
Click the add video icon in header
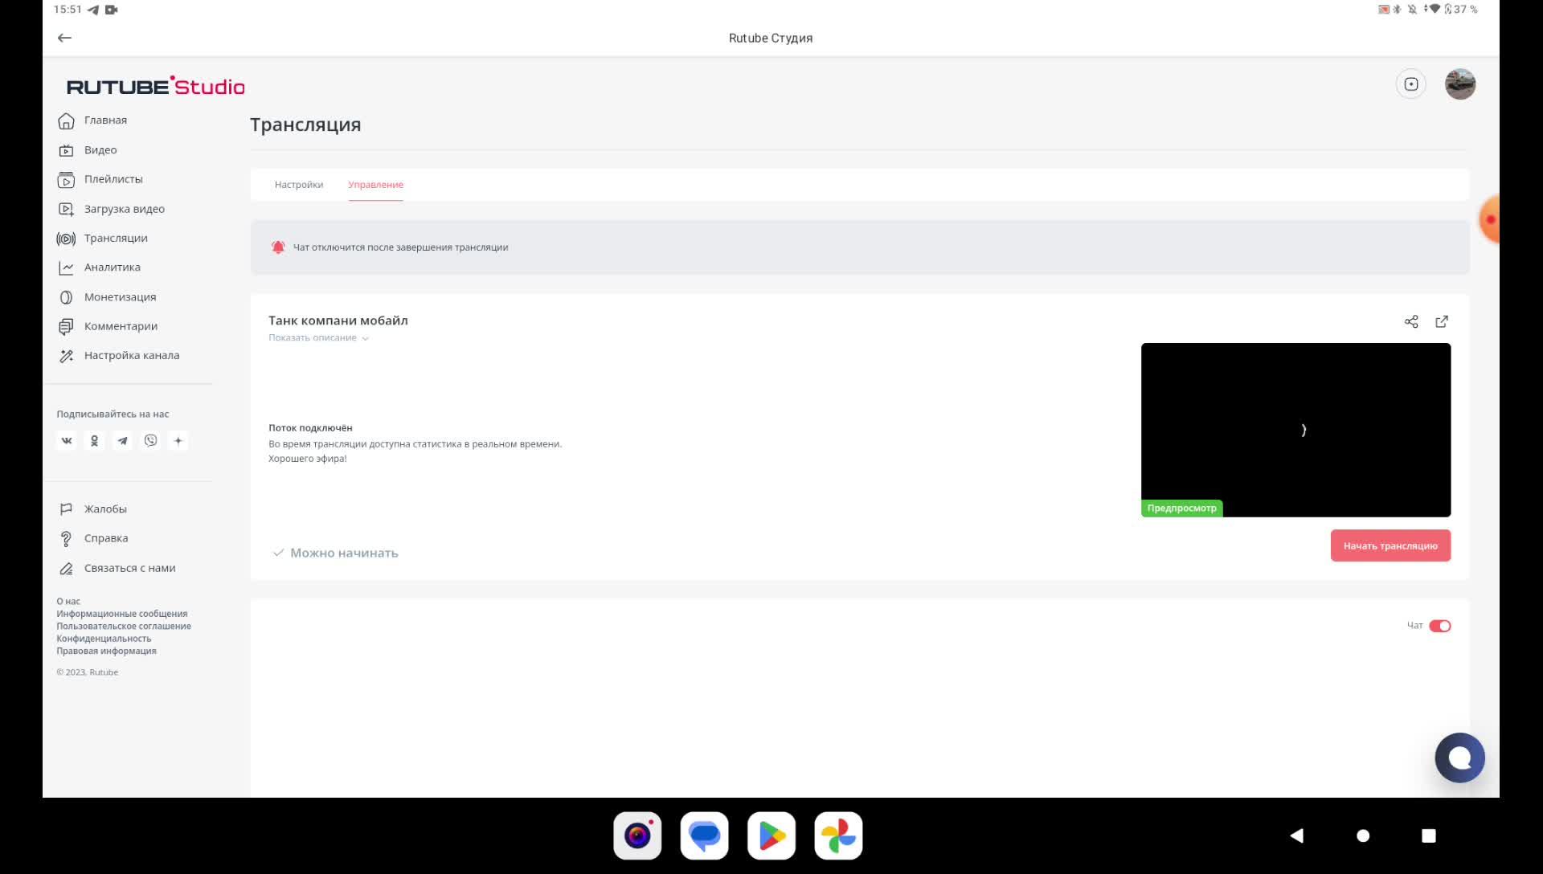click(x=1411, y=84)
